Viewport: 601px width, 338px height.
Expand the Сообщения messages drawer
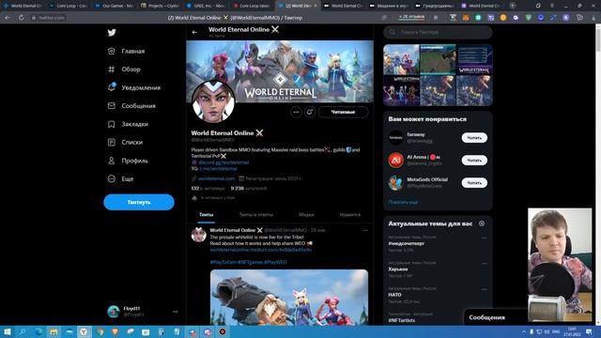pyautogui.click(x=495, y=317)
